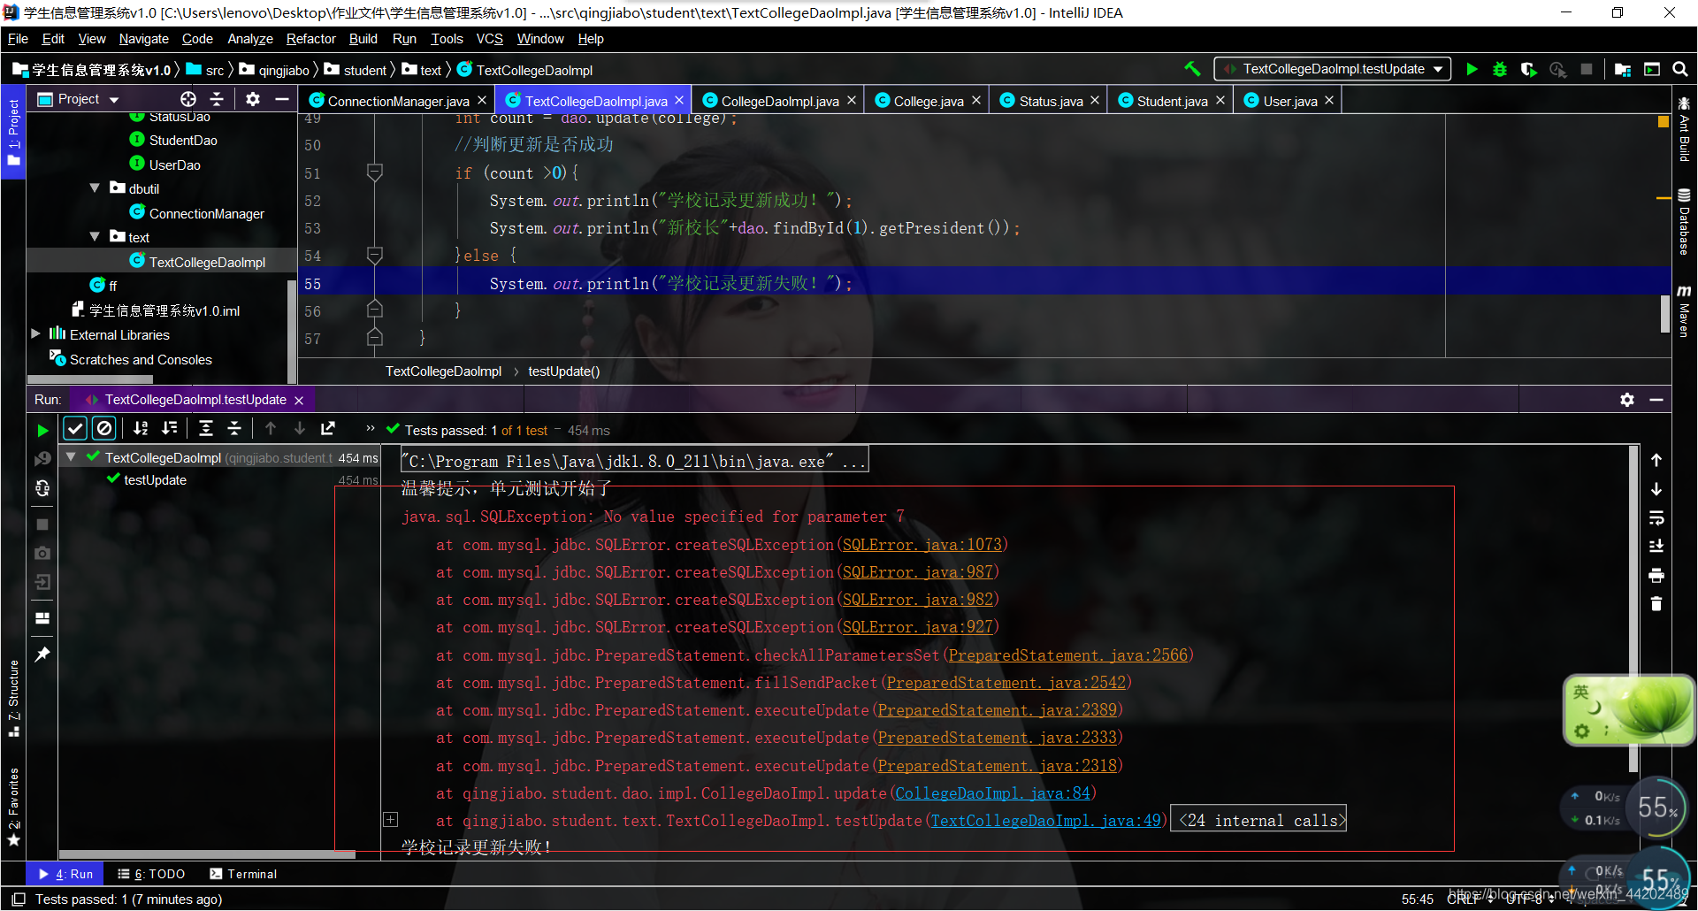Run TextCollegeDaoImpl.testUpdate with green play button
Screen dimensions: 1698x911
(x=1472, y=69)
